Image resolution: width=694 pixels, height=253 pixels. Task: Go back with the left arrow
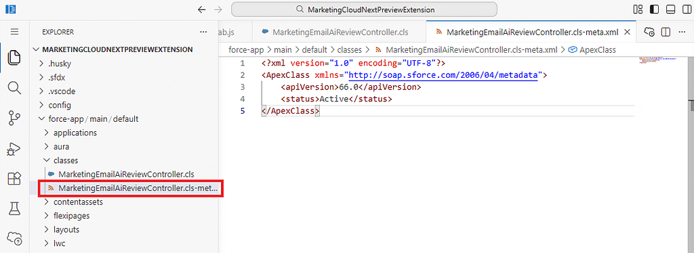202,9
